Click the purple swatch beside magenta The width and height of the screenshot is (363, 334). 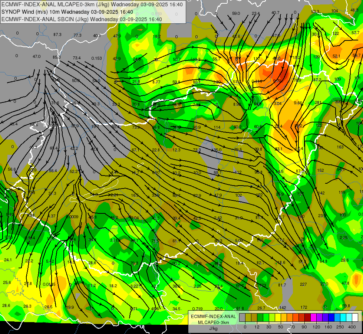coord(320,317)
